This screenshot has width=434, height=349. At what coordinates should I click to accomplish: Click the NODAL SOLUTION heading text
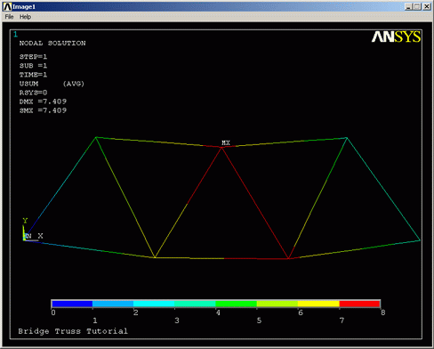(x=52, y=44)
